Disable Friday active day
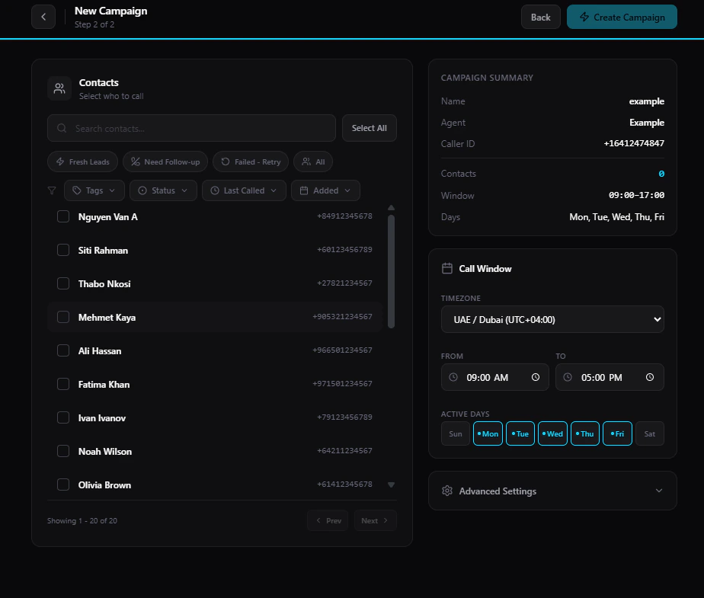Screen dimensions: 704x598 point(617,433)
